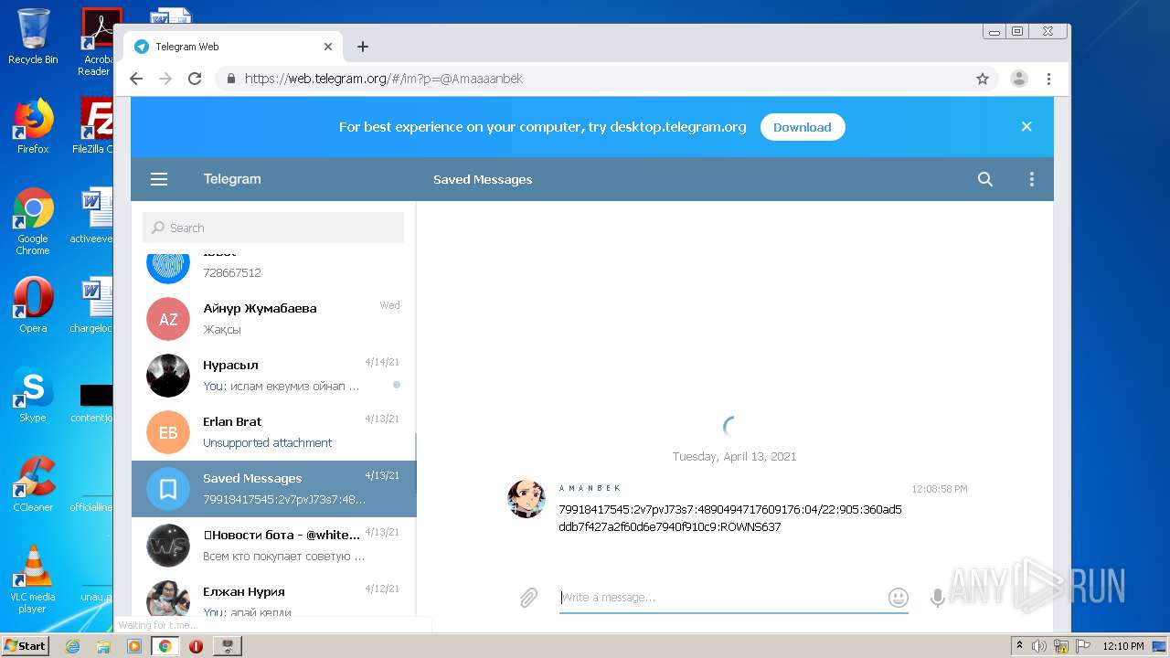
Task: Open Chrome in the taskbar
Action: (x=165, y=646)
